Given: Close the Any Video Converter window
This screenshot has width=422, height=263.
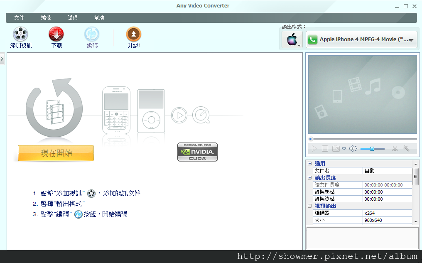Looking at the screenshot, I should coord(415,7).
